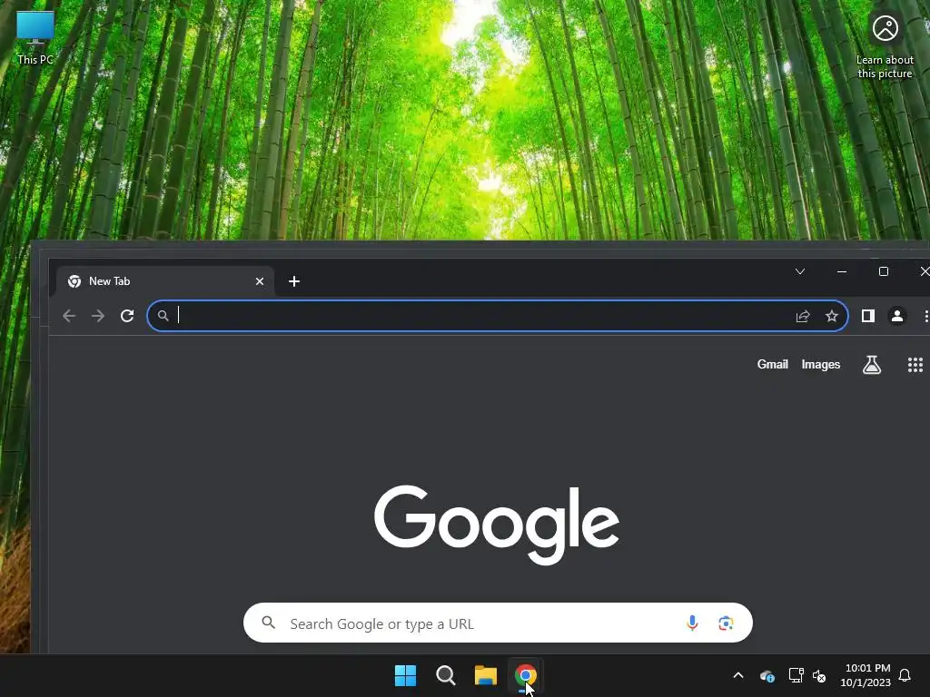Go forward with the forward arrow
This screenshot has width=930, height=697.
pos(98,316)
